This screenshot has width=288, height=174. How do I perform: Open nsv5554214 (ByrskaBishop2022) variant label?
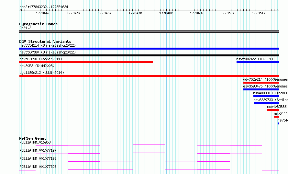tap(48, 45)
